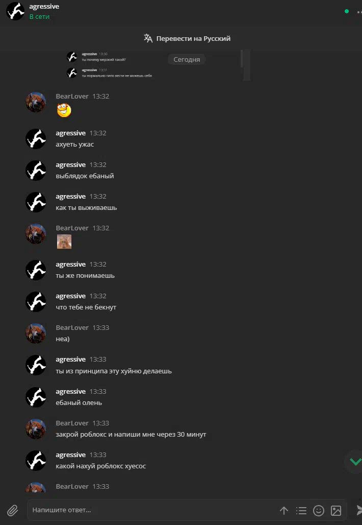Click the agressive username in chat header
The width and height of the screenshot is (362, 525).
click(44, 6)
